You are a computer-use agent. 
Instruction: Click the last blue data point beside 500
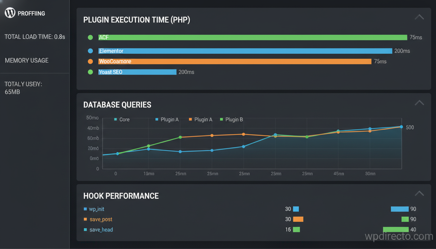pyautogui.click(x=401, y=127)
